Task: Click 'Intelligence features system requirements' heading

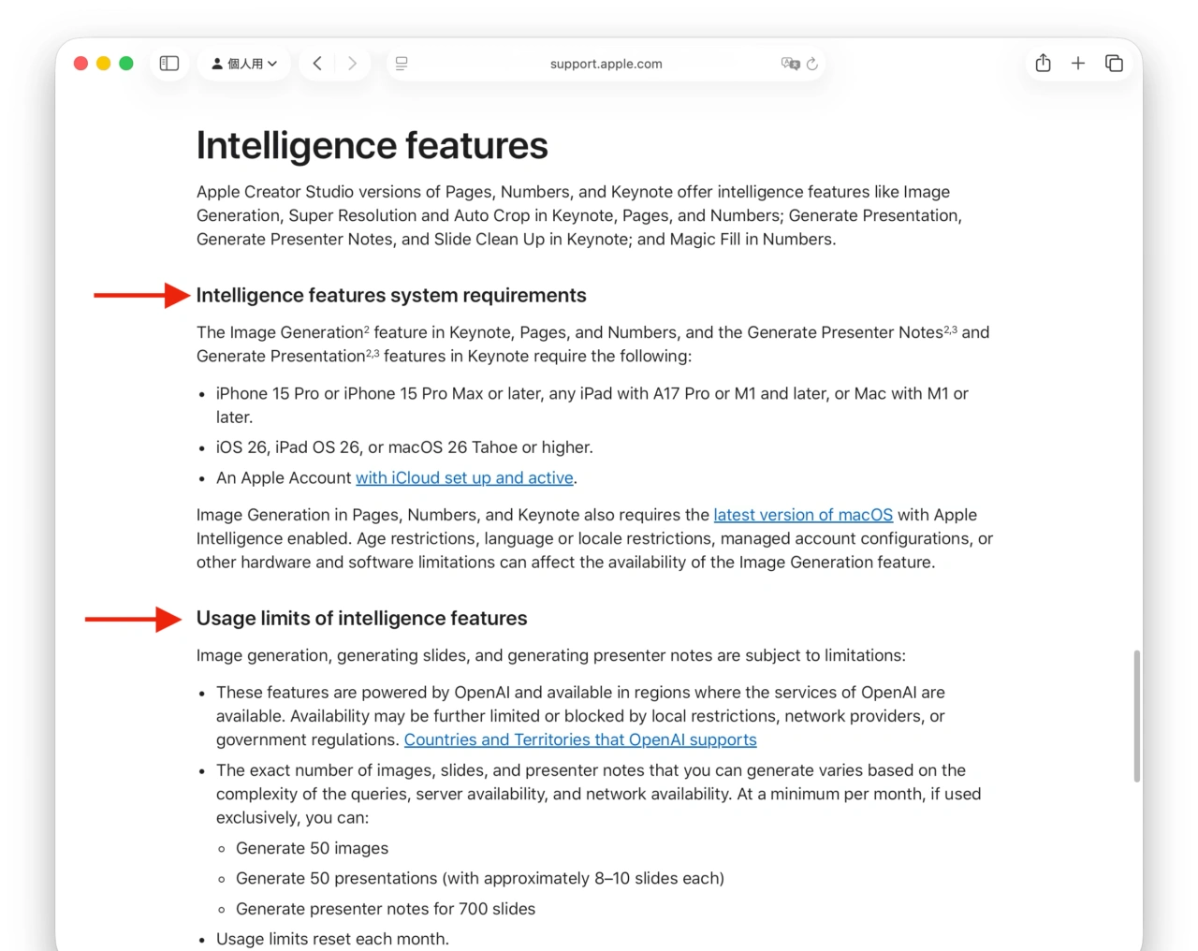Action: (x=391, y=296)
